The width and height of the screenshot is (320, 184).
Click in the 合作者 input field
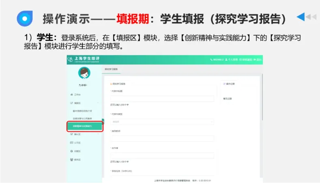[162, 156]
